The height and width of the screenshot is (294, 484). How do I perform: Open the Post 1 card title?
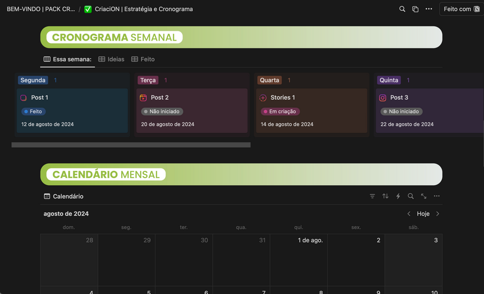pos(40,98)
